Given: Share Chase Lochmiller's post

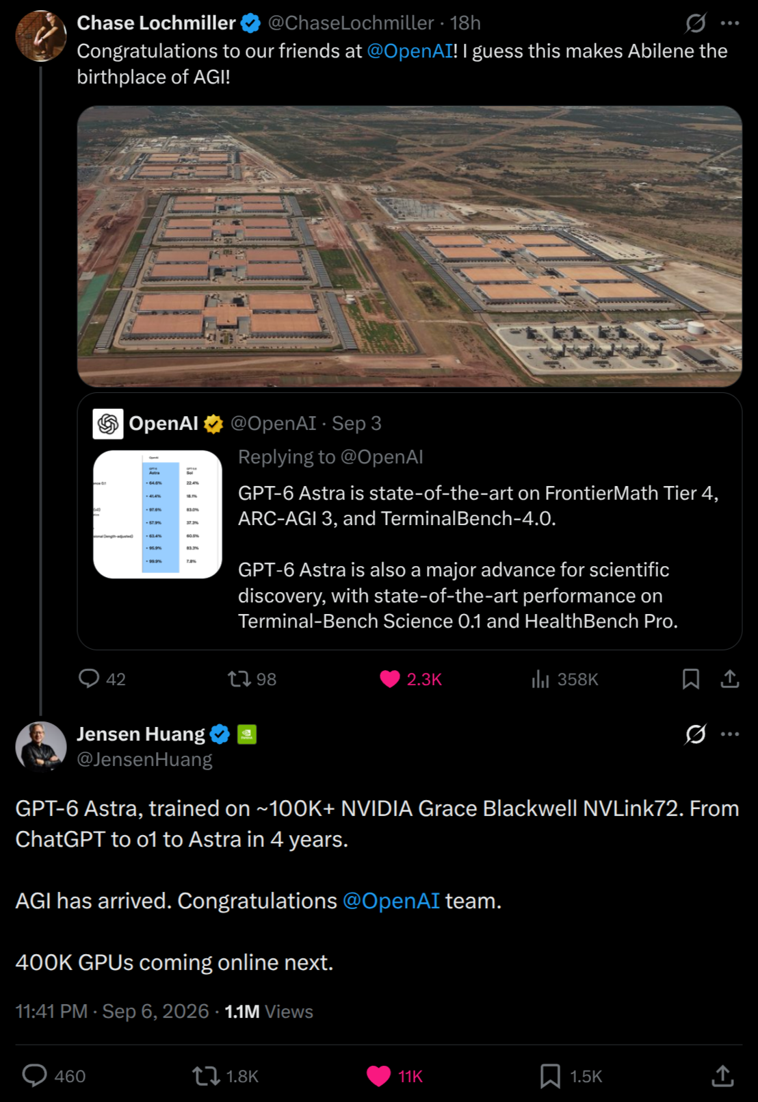Looking at the screenshot, I should tap(730, 679).
